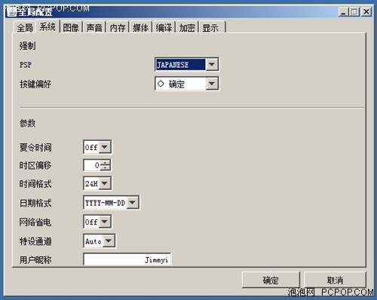Open the 图像 tab
Screen dimensions: 377x300
click(71, 27)
